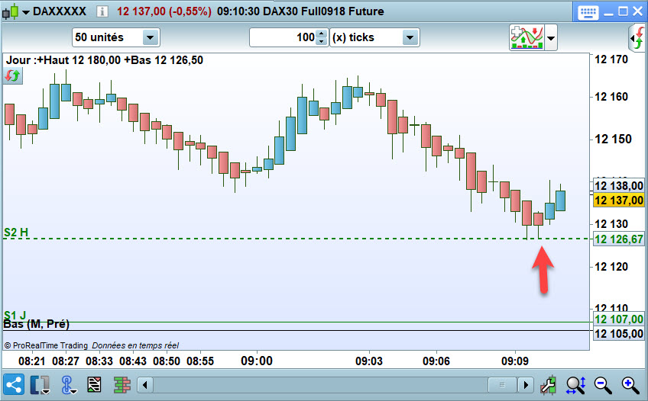
Task: Click the 09:09 time axis label
Action: (x=515, y=361)
